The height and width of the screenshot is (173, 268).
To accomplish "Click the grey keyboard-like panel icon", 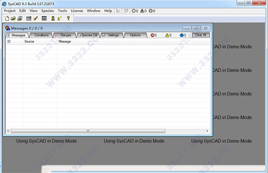I will (44, 18).
